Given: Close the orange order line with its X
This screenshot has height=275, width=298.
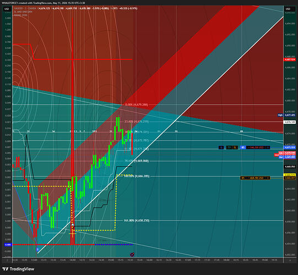Looking at the screenshot, I should (268, 178).
